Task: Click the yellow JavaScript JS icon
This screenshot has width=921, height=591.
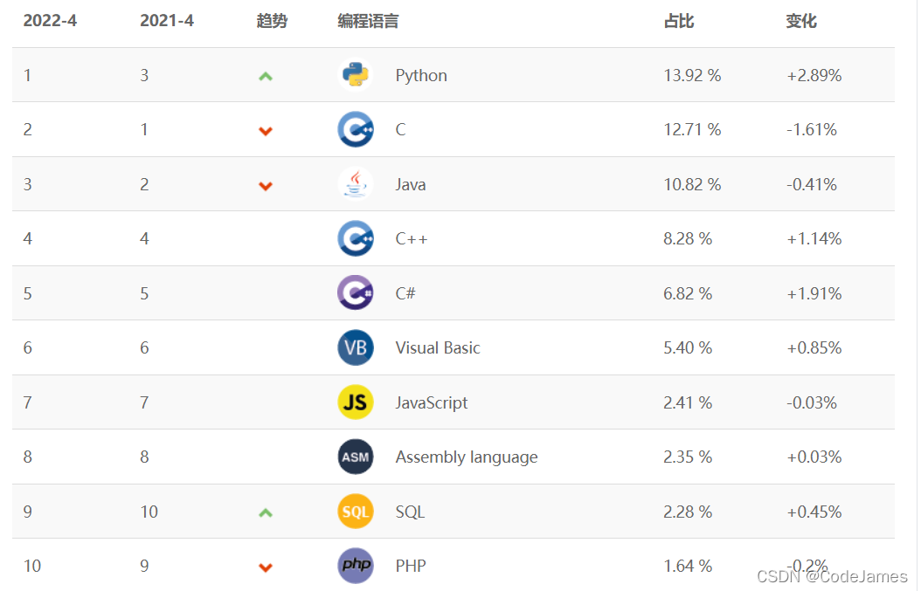Action: 356,402
